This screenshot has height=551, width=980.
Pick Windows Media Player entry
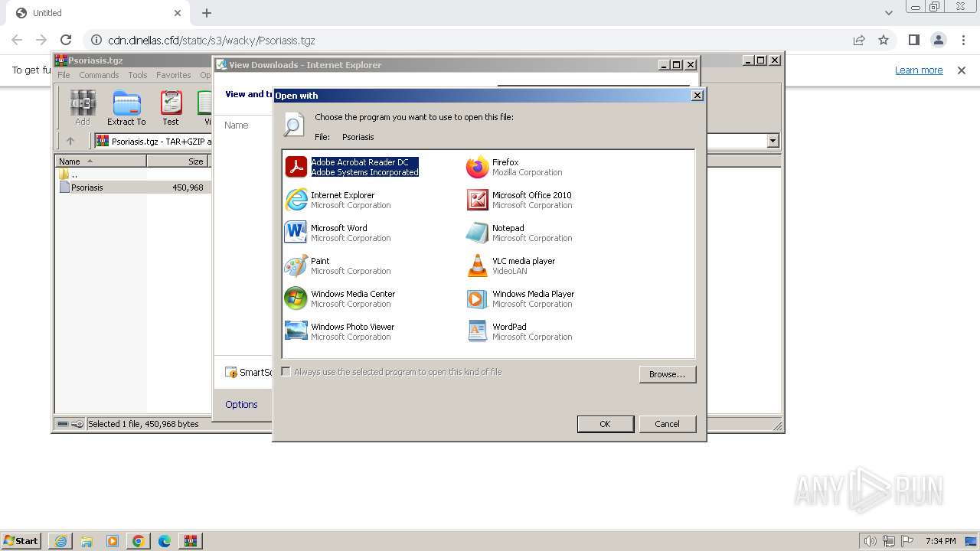521,298
